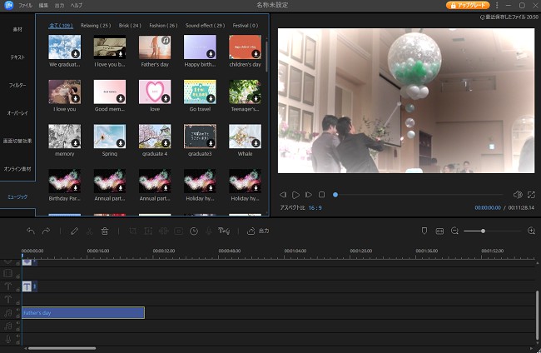Play the preview video
The height and width of the screenshot is (353, 541).
[x=295, y=195]
